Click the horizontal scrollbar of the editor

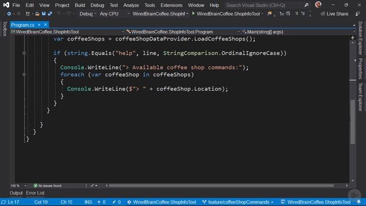pos(221,185)
